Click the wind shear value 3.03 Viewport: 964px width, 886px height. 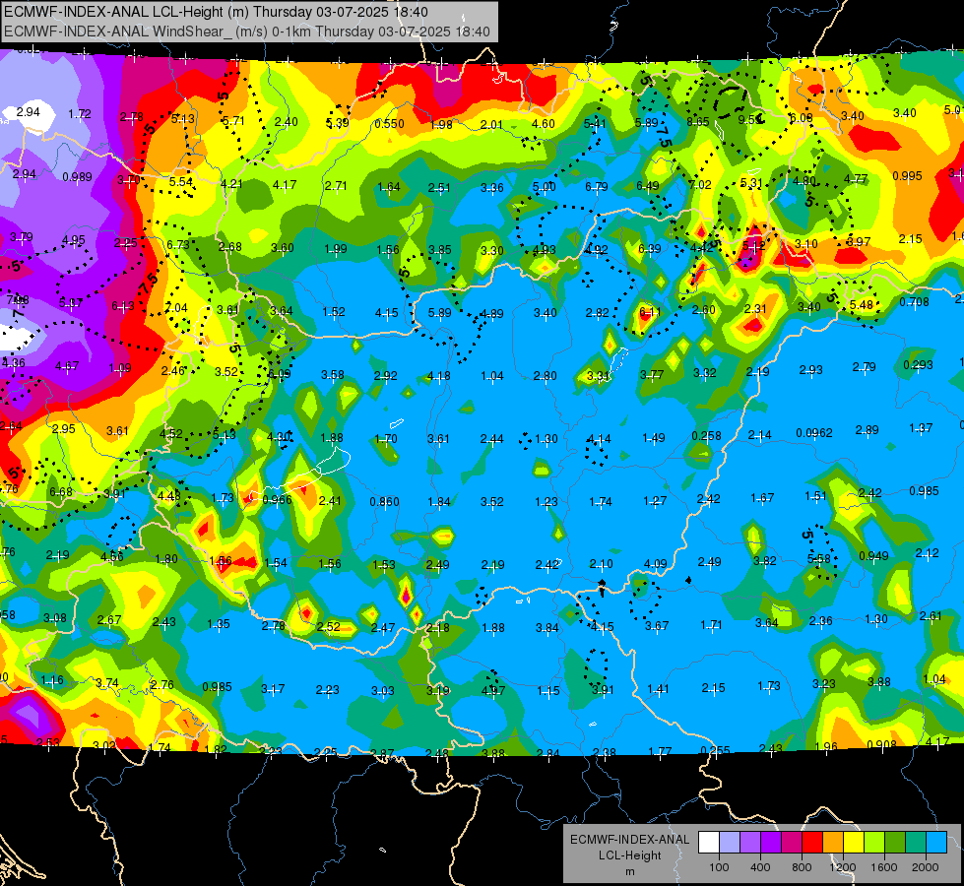[x=382, y=691]
